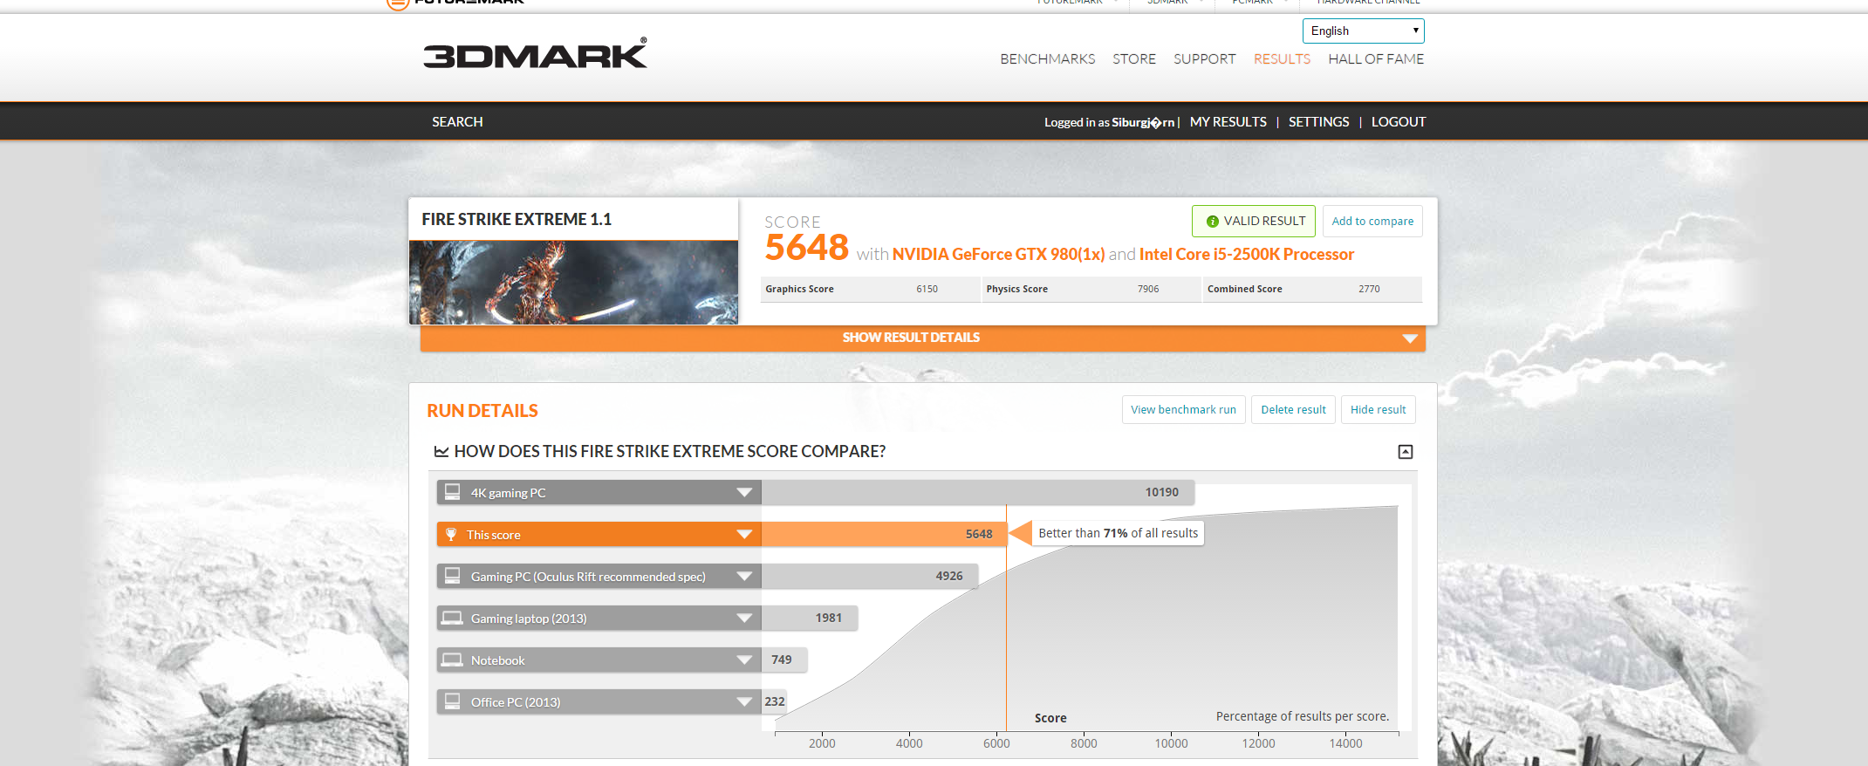Click the orange 5648 score bar
The height and width of the screenshot is (766, 1868).
[x=883, y=535]
